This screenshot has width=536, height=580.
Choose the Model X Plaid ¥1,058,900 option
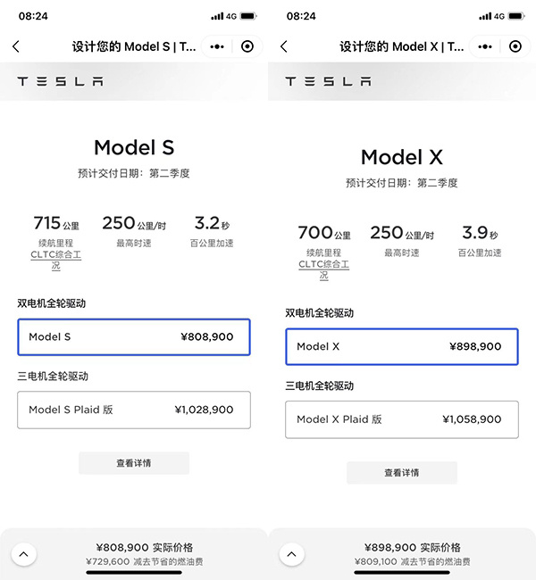click(402, 418)
